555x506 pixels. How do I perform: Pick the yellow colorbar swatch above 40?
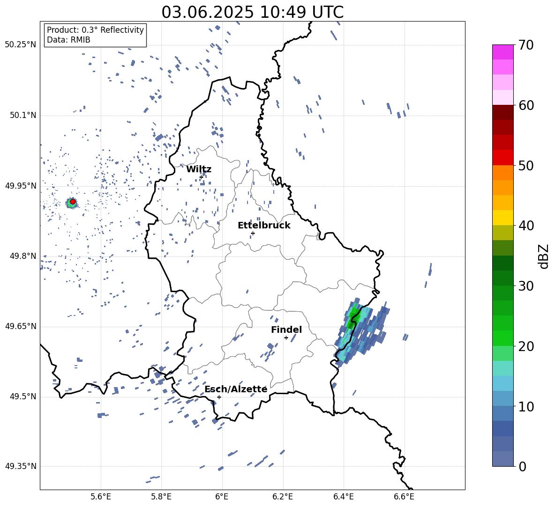[502, 218]
